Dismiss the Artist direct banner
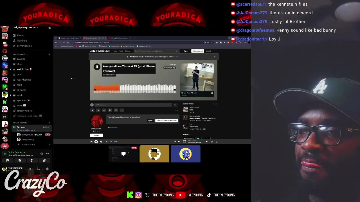This screenshot has width=360, height=202. [215, 57]
